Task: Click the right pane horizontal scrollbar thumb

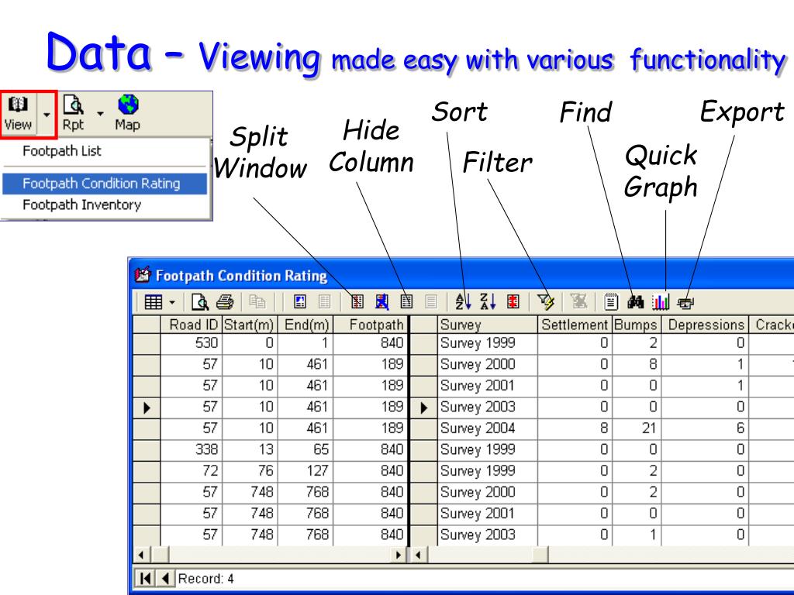Action: coord(488,555)
